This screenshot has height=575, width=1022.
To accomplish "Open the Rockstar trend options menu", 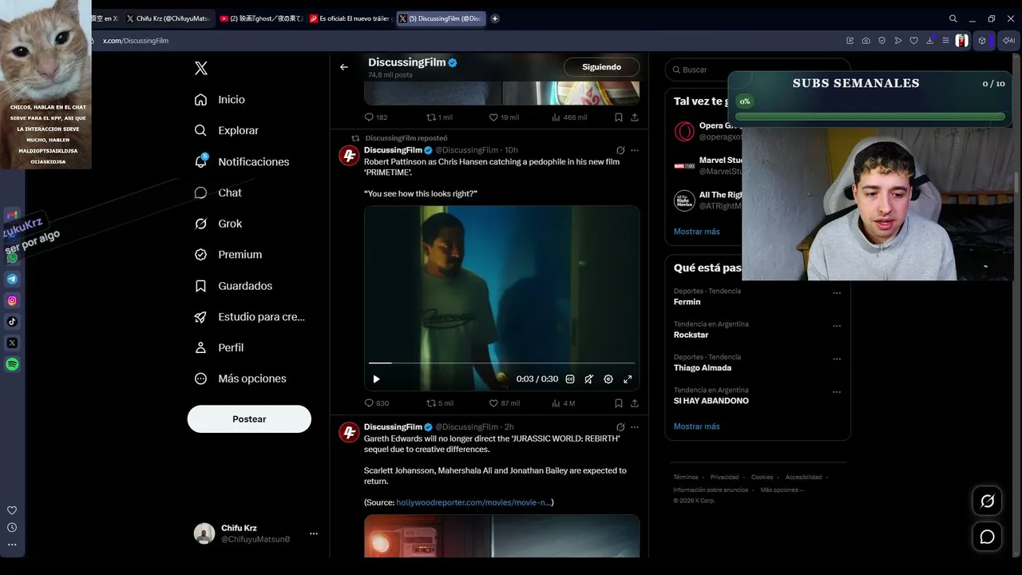I will click(x=837, y=326).
